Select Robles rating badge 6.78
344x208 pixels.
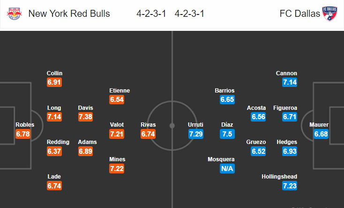pos(23,134)
